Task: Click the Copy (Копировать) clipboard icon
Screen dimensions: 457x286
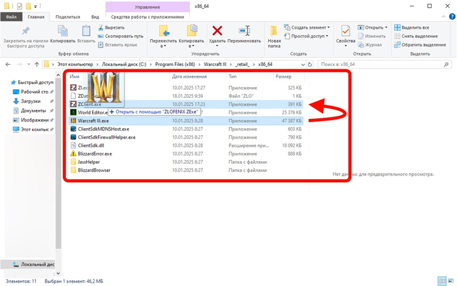Action: click(67, 31)
